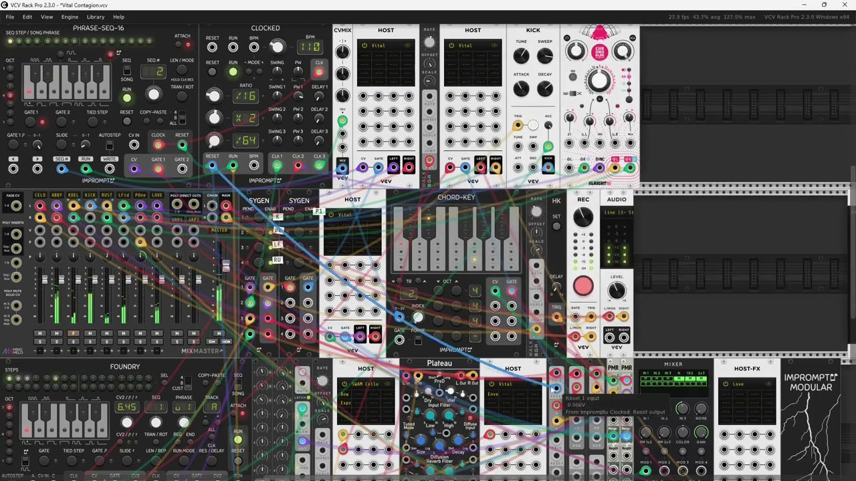Click the MixMaster master fader
This screenshot has width=856, height=481.
tap(226, 265)
